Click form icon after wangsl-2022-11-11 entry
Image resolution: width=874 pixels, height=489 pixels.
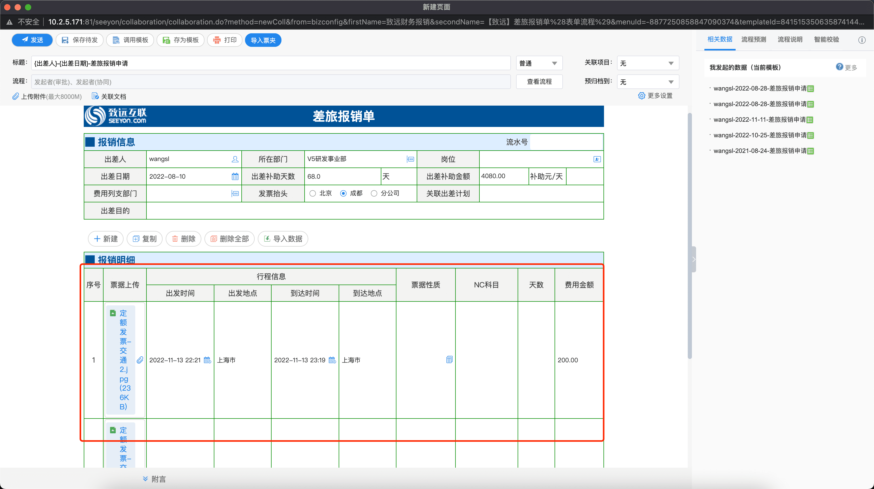click(809, 120)
